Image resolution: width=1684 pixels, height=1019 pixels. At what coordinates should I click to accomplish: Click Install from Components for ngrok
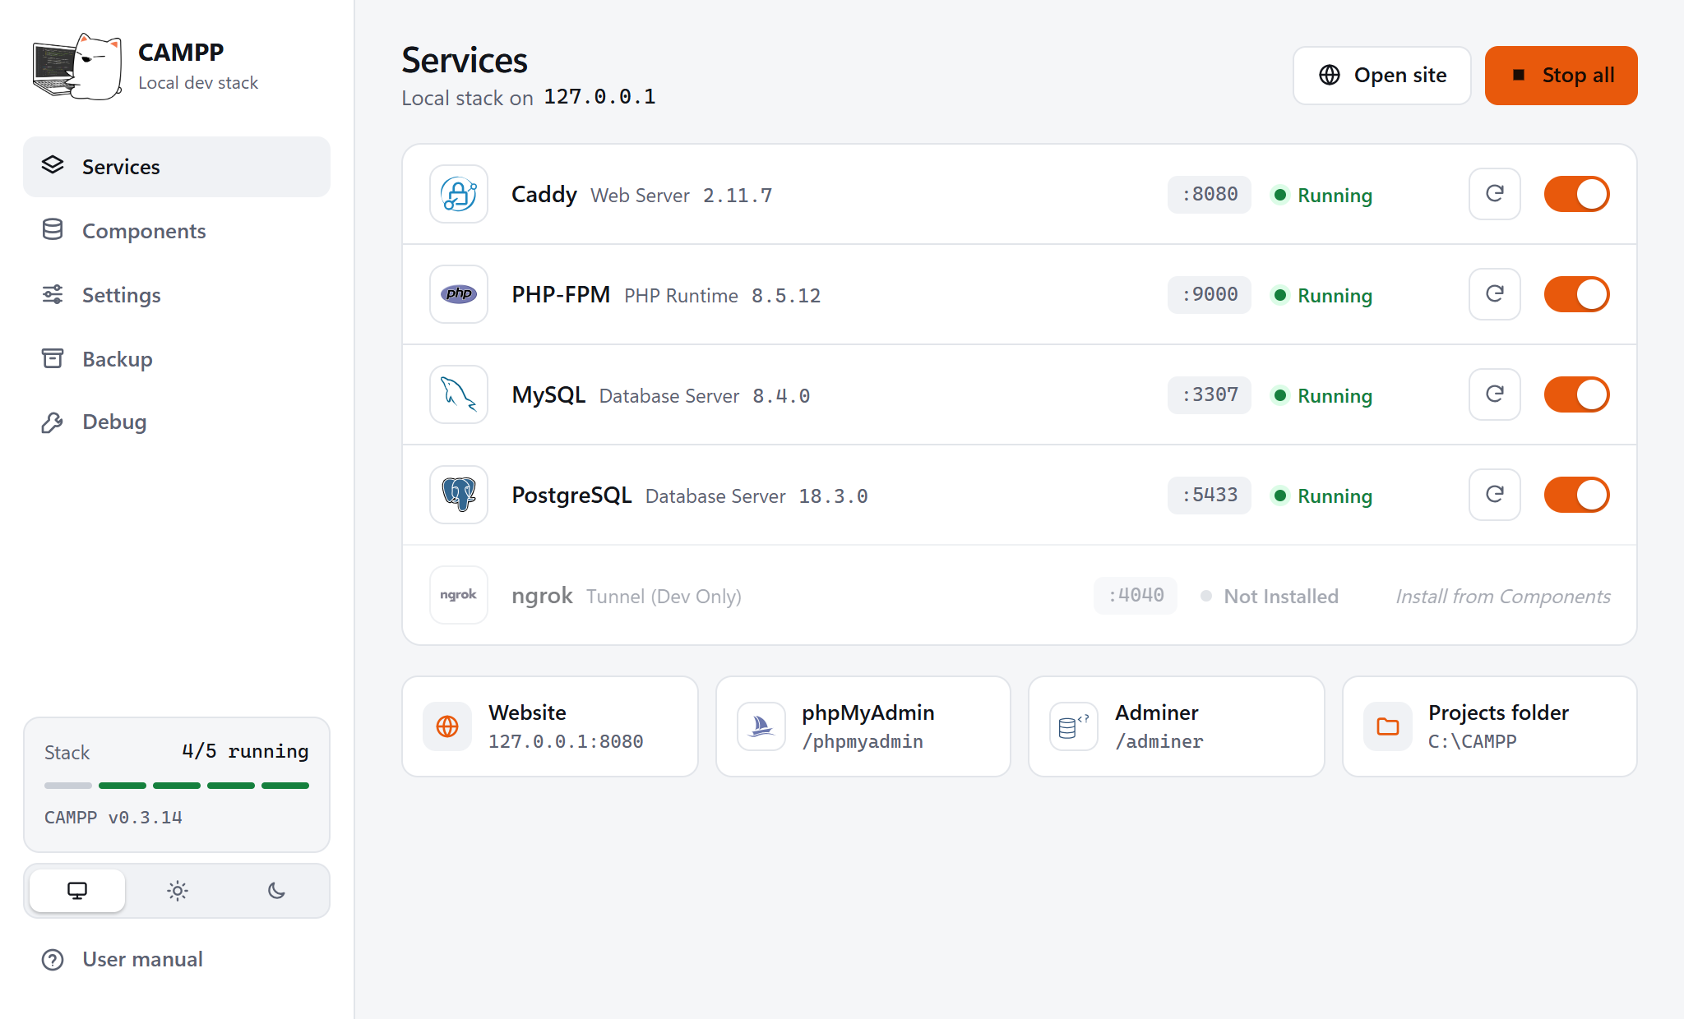click(1503, 597)
